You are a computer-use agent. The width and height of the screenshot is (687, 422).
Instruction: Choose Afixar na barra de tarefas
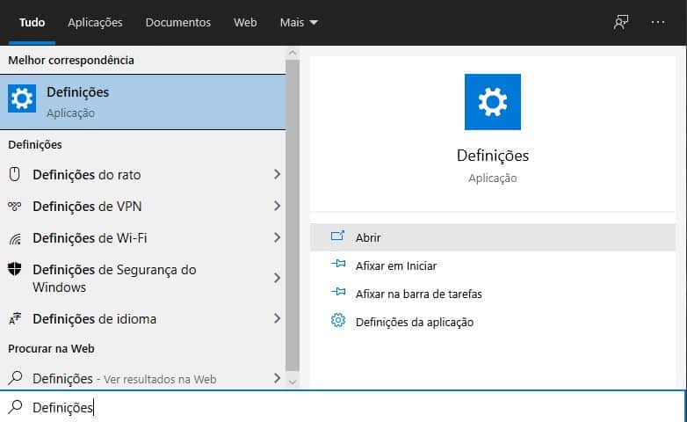pyautogui.click(x=493, y=294)
